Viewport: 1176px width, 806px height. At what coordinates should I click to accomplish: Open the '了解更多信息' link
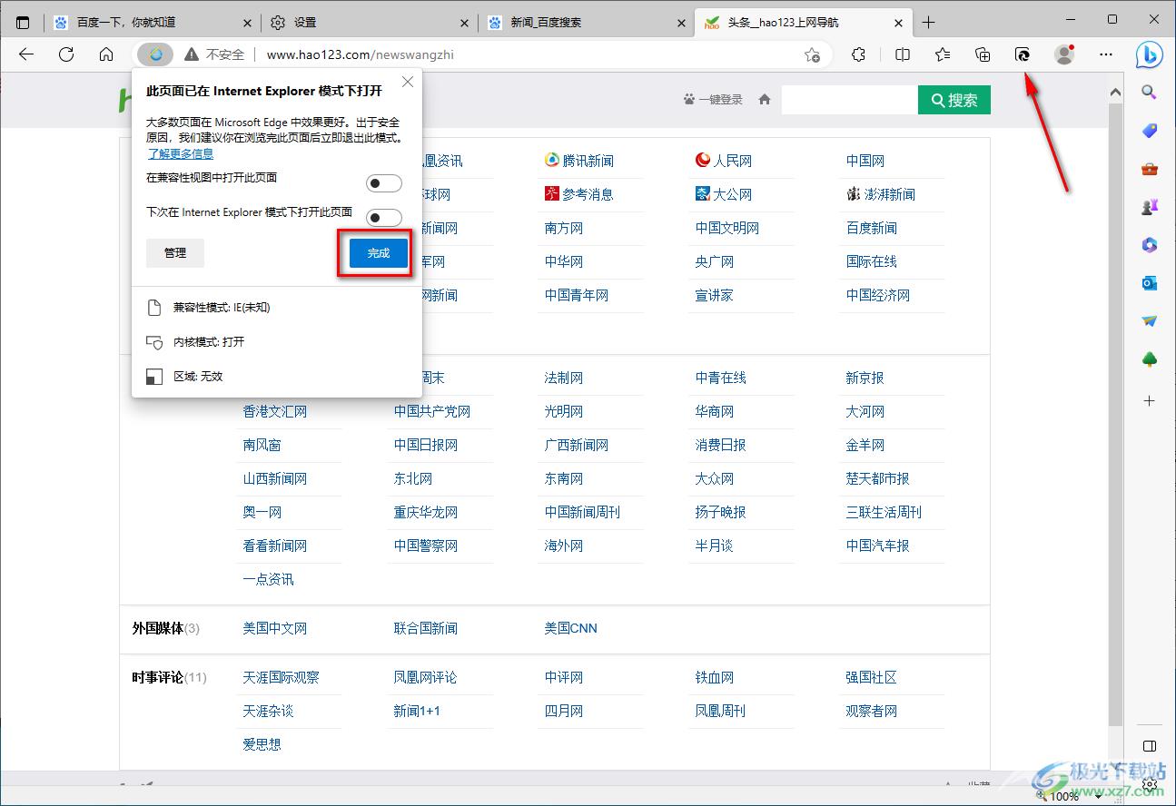pyautogui.click(x=181, y=153)
